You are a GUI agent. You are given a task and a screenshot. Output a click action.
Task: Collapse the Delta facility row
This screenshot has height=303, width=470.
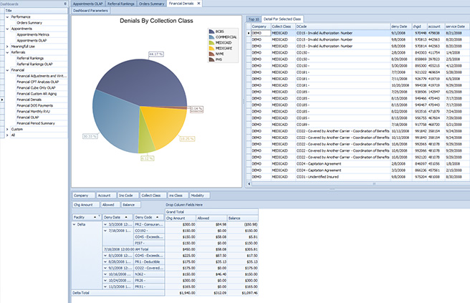tap(75, 223)
